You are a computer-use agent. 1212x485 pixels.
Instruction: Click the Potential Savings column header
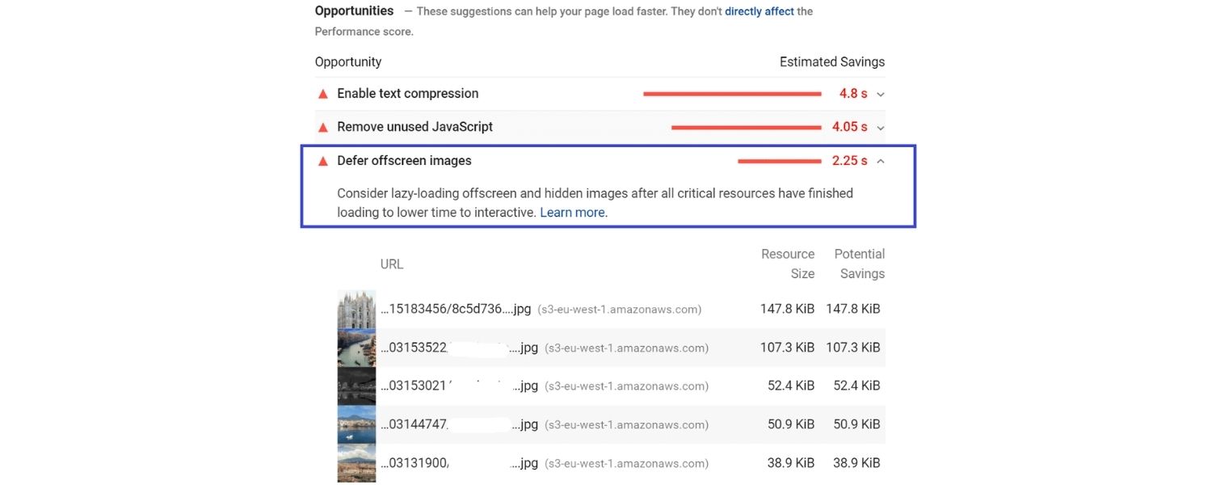point(859,263)
